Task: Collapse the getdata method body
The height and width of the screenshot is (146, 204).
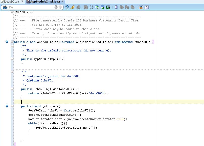Action: pos(12,106)
